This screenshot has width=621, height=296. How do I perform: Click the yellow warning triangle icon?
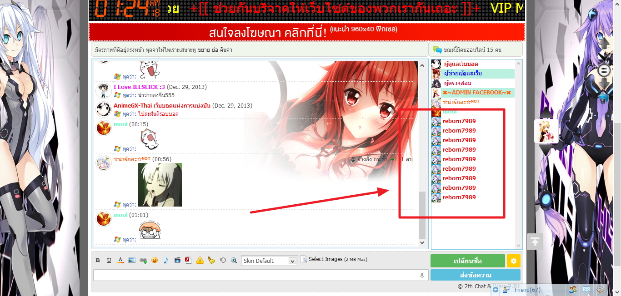point(200,261)
